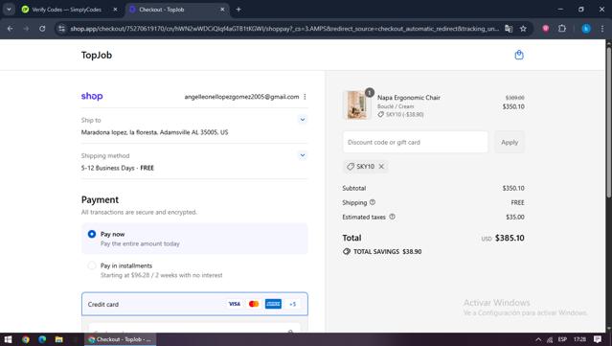Image resolution: width=612 pixels, height=346 pixels.
Task: Launch Chrome from the taskbar
Action: tap(26, 339)
